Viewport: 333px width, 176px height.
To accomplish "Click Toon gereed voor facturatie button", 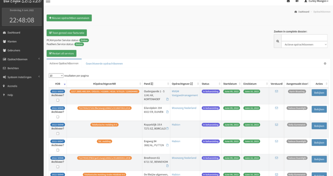I will pyautogui.click(x=67, y=33).
